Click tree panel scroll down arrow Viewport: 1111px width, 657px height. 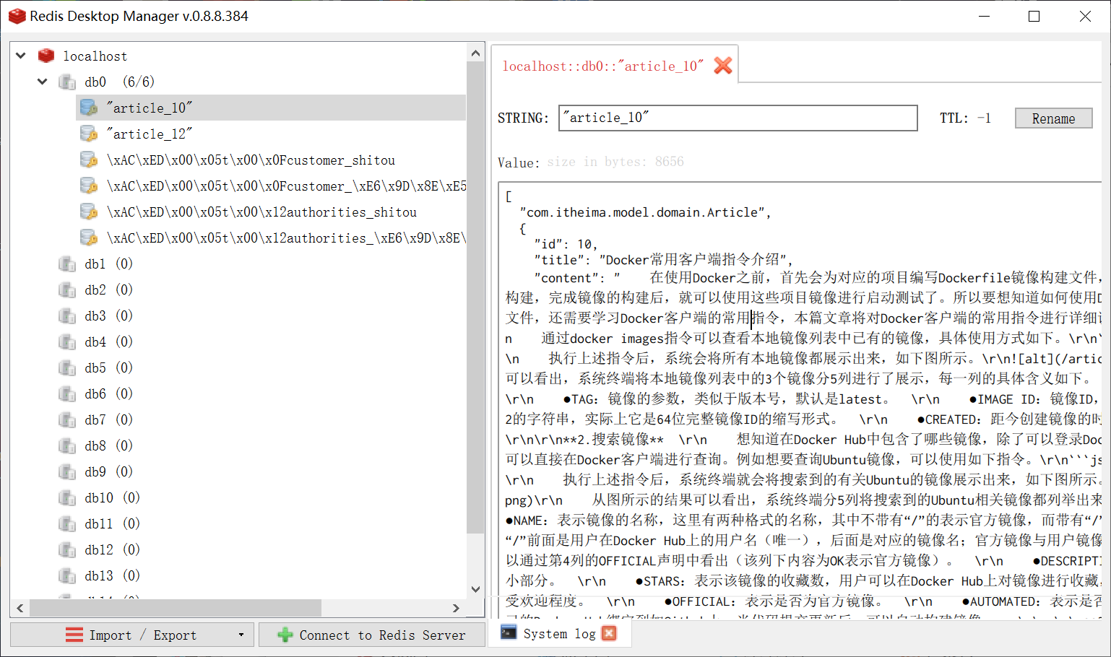click(x=475, y=589)
